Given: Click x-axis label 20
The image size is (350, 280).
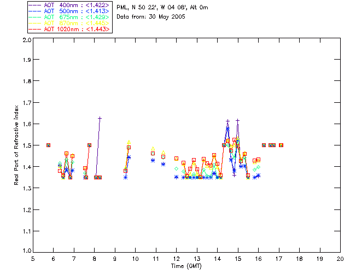Looking at the screenshot, I should pyautogui.click(x=340, y=259).
